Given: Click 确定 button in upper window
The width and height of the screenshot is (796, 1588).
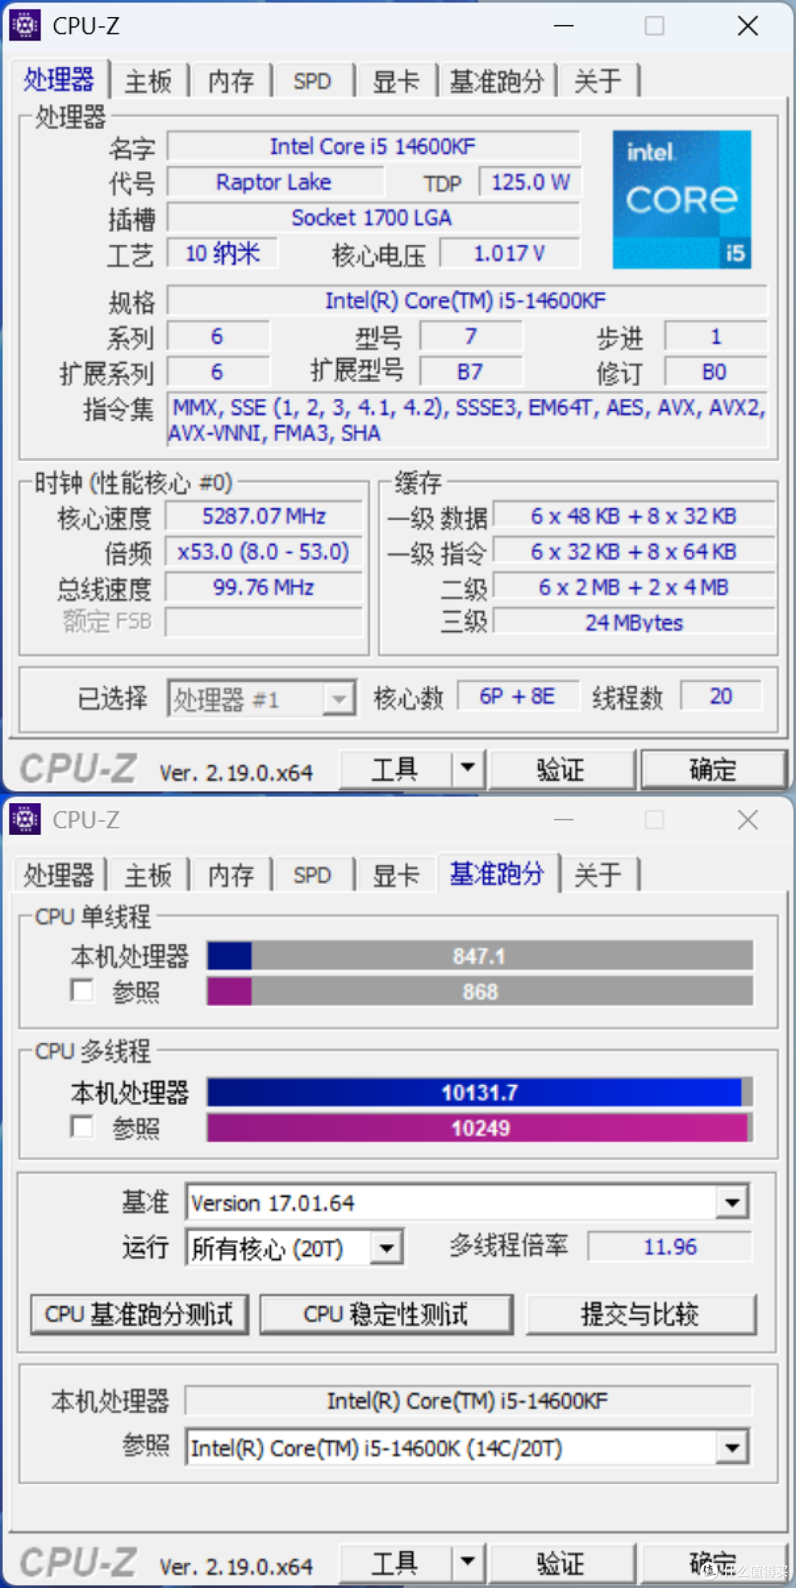Looking at the screenshot, I should click(x=713, y=769).
